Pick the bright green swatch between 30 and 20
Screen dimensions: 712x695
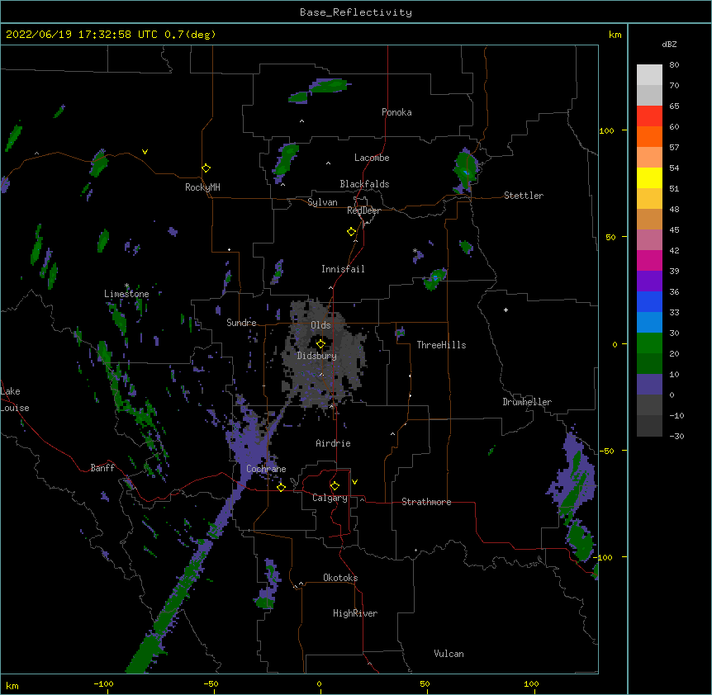pos(649,343)
